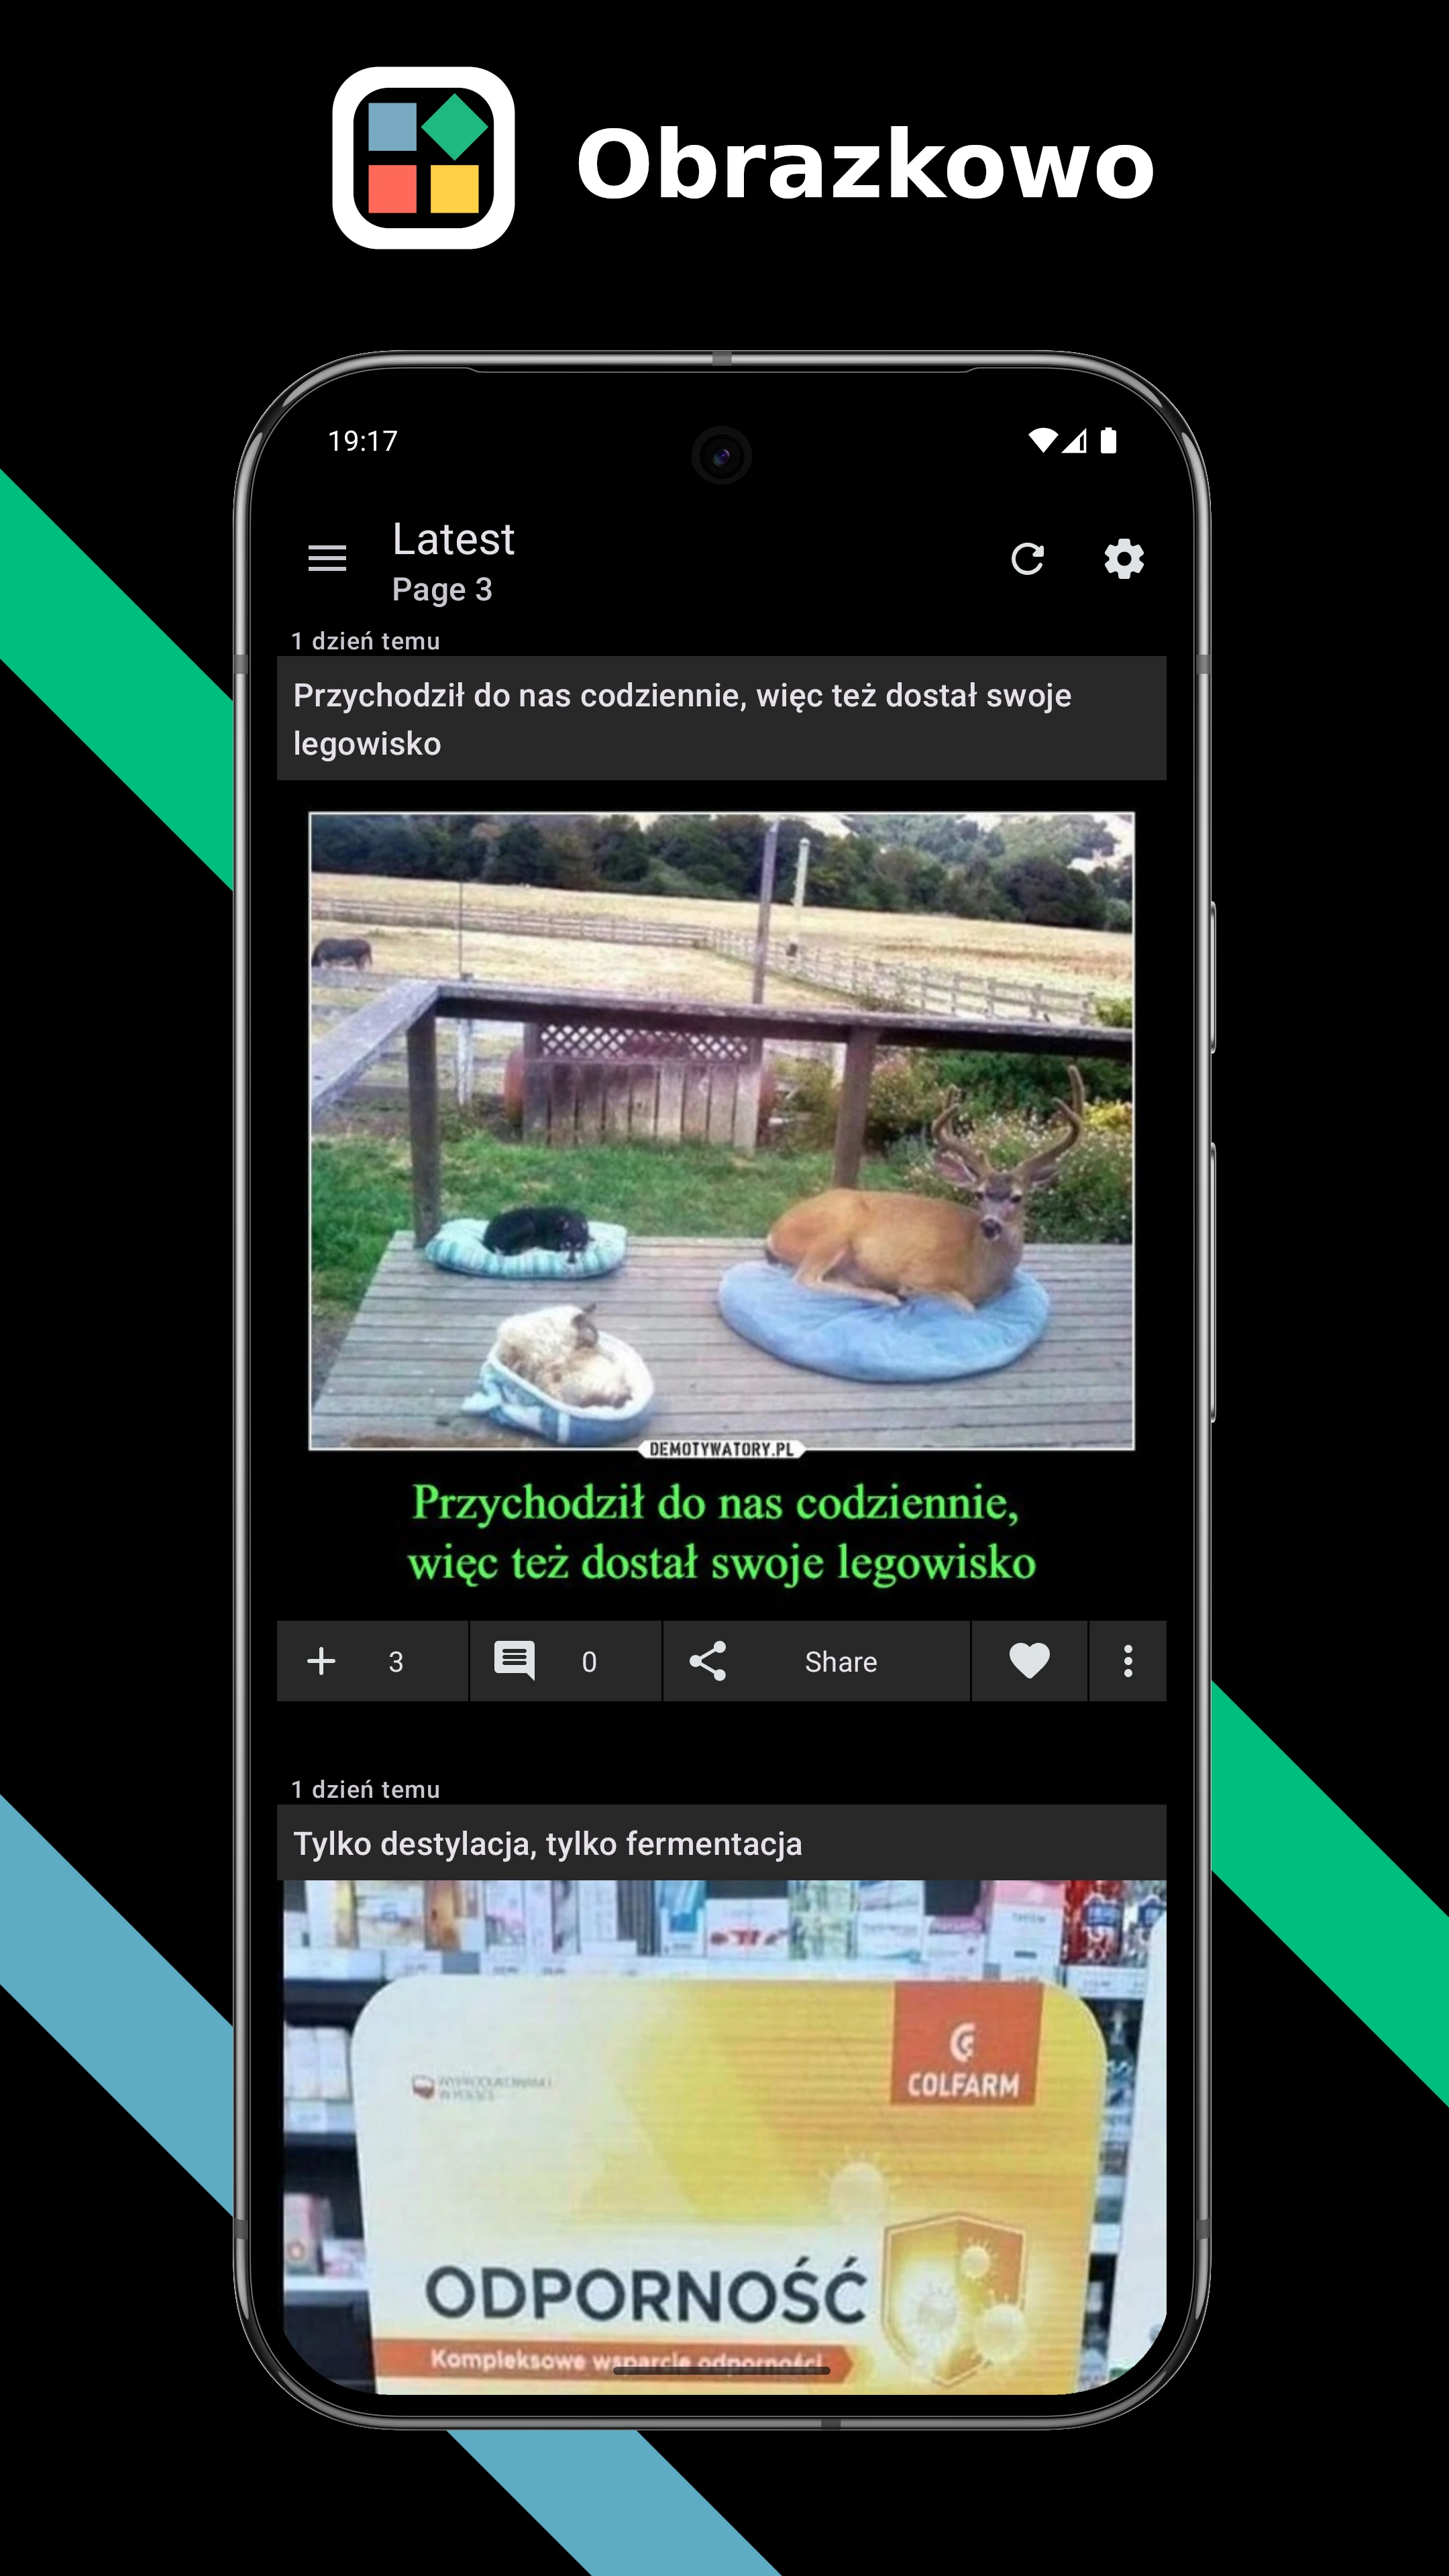Tap the share arrow icon
Viewport: 1449px width, 2576px height.
pos(708,1661)
